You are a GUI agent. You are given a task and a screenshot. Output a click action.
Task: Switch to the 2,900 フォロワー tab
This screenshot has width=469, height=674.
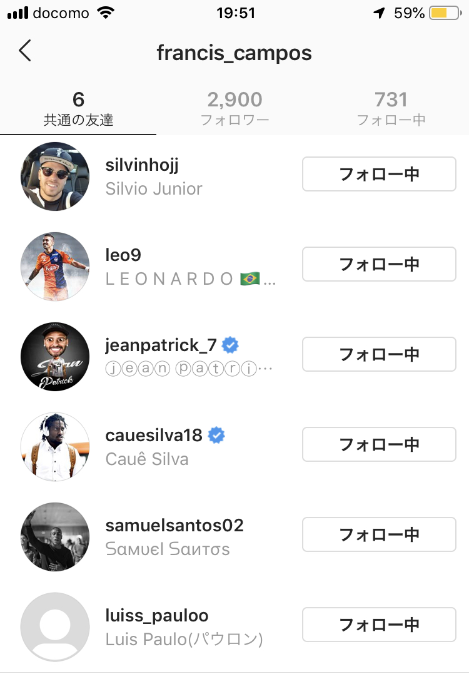coord(234,109)
